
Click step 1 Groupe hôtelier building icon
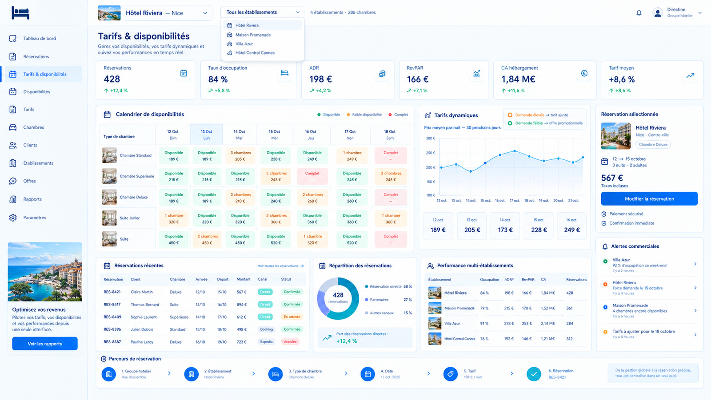point(109,374)
